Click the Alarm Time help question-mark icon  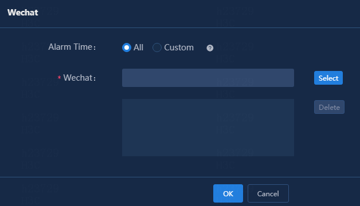click(210, 48)
